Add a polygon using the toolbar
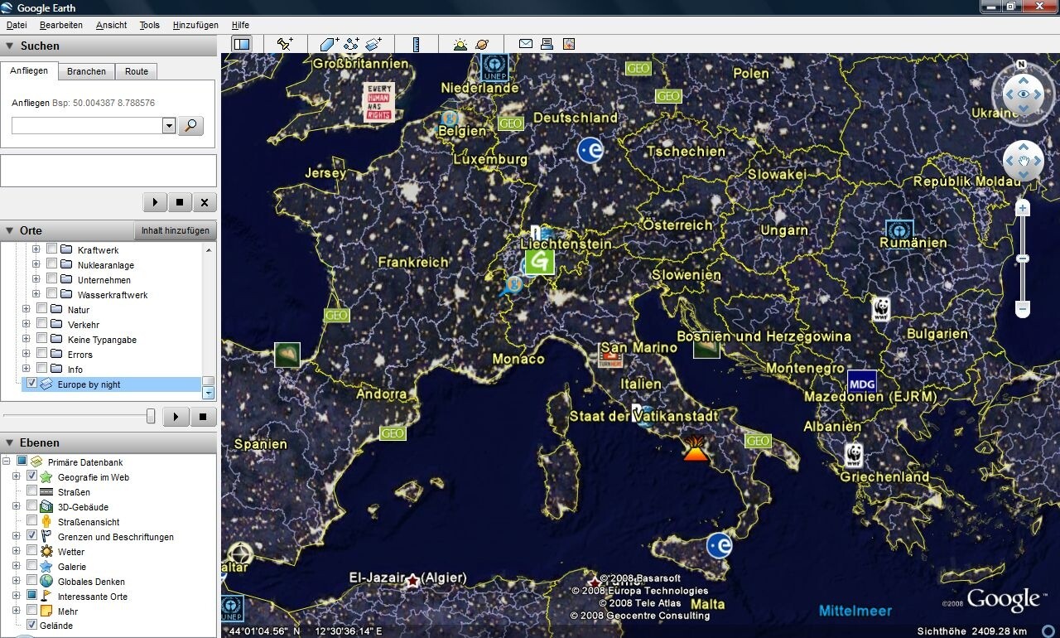 [329, 44]
